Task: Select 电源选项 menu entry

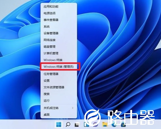Action: (59, 13)
